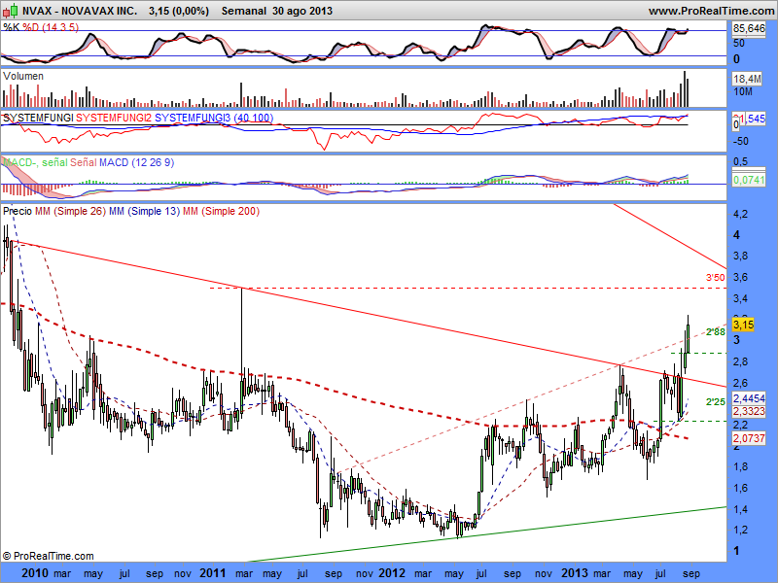
Task: Click the 30 ago 2013 date
Action: click(302, 11)
